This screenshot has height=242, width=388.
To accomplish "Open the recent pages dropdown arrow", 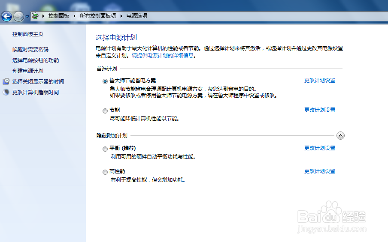I will 27,17.
